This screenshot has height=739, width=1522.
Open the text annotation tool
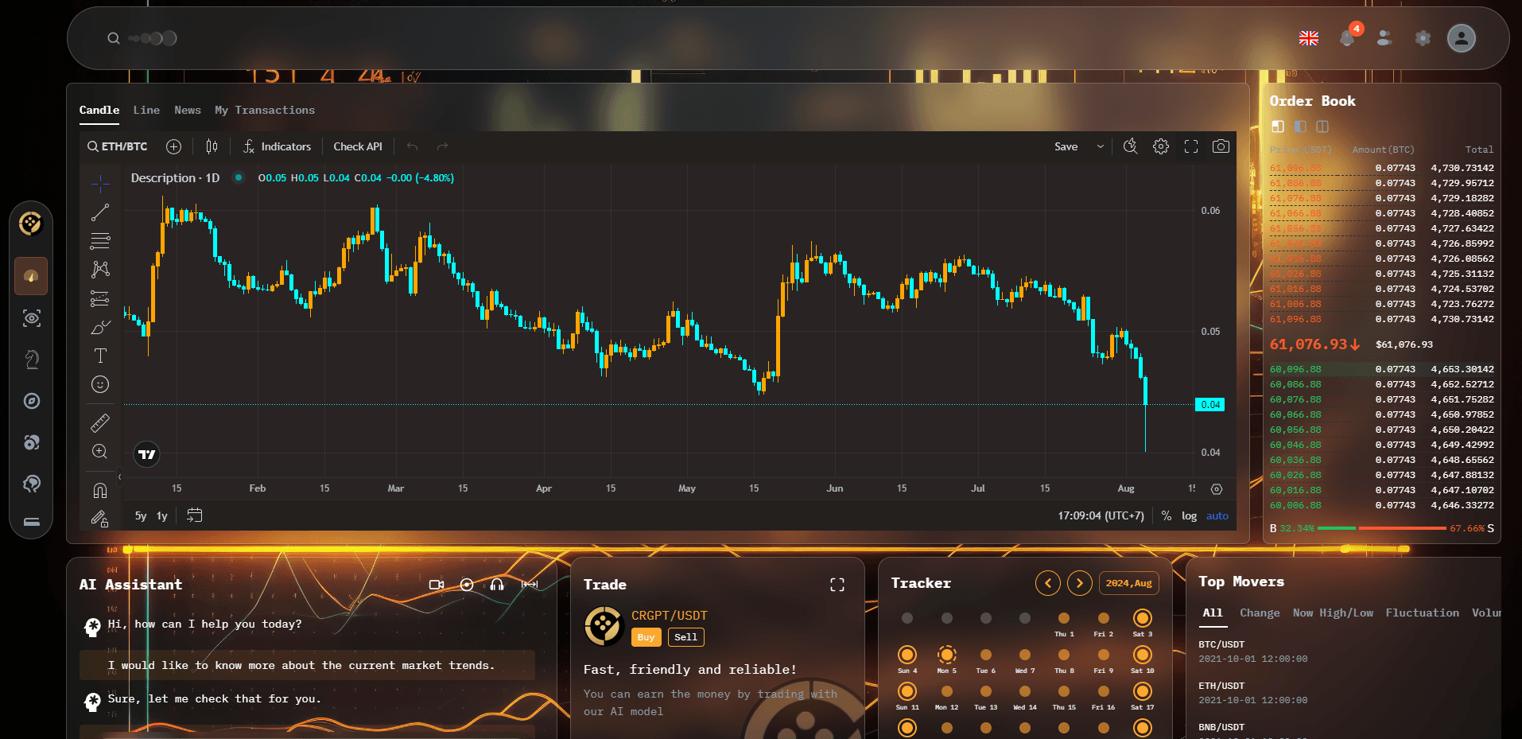pyautogui.click(x=100, y=356)
